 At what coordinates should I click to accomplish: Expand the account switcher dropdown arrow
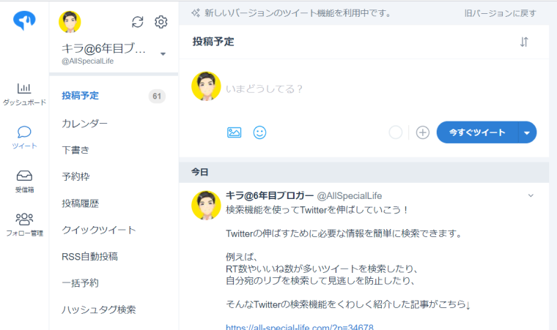pyautogui.click(x=163, y=54)
